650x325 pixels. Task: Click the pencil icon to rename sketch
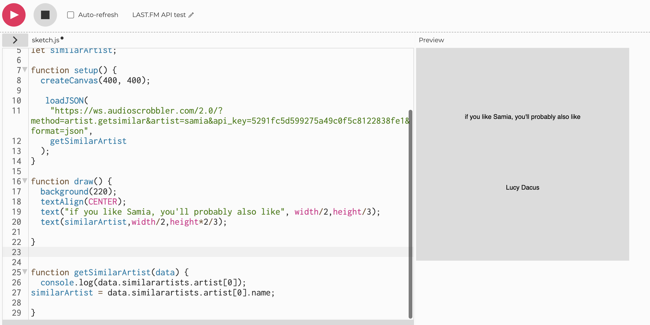click(x=191, y=15)
